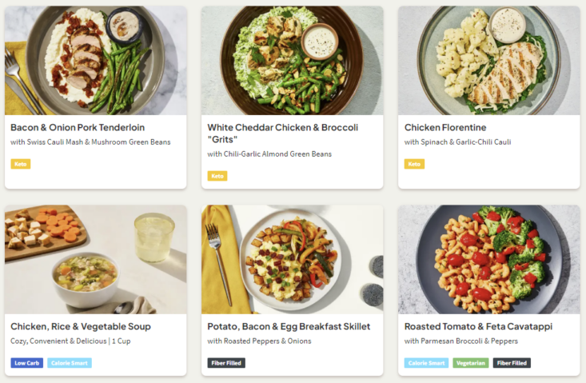Click the Potato, Bacon & Egg Skillet photo
Image resolution: width=586 pixels, height=383 pixels.
tap(292, 259)
